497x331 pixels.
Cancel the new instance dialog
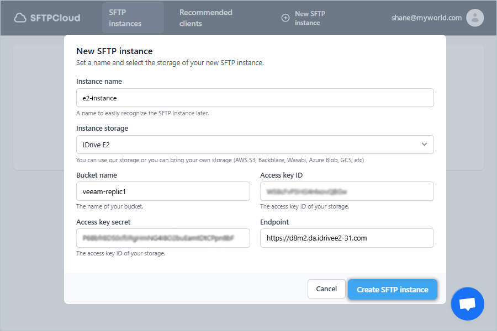click(x=326, y=289)
